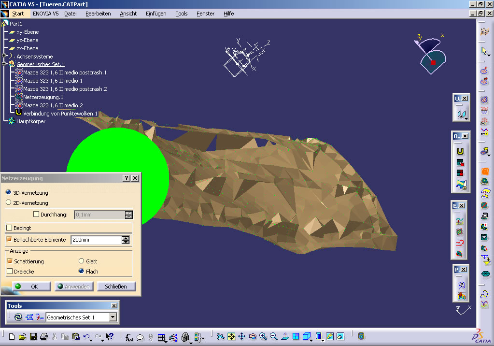Click the Zoom Out magnifier icon
The width and height of the screenshot is (494, 346).
click(274, 336)
